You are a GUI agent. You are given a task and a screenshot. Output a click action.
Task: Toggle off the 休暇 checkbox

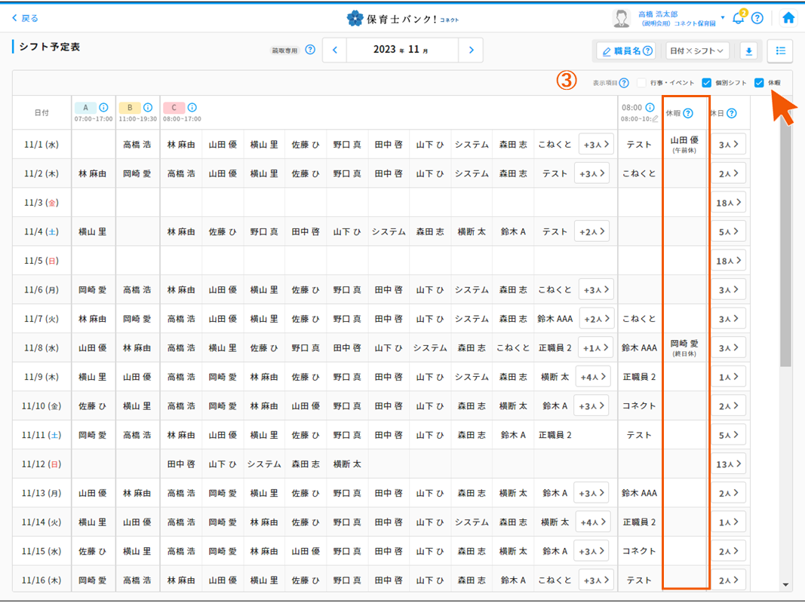pos(760,83)
